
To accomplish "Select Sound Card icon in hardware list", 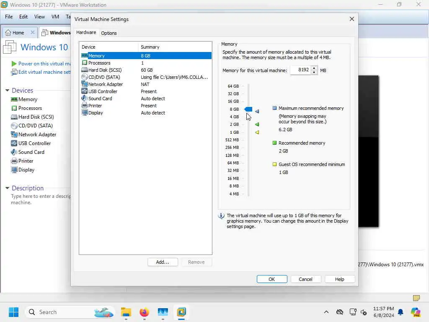I will 84,98.
